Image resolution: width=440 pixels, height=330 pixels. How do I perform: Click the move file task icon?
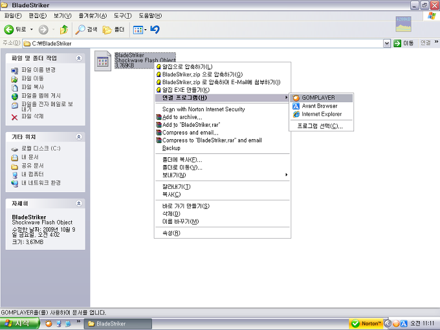point(15,79)
